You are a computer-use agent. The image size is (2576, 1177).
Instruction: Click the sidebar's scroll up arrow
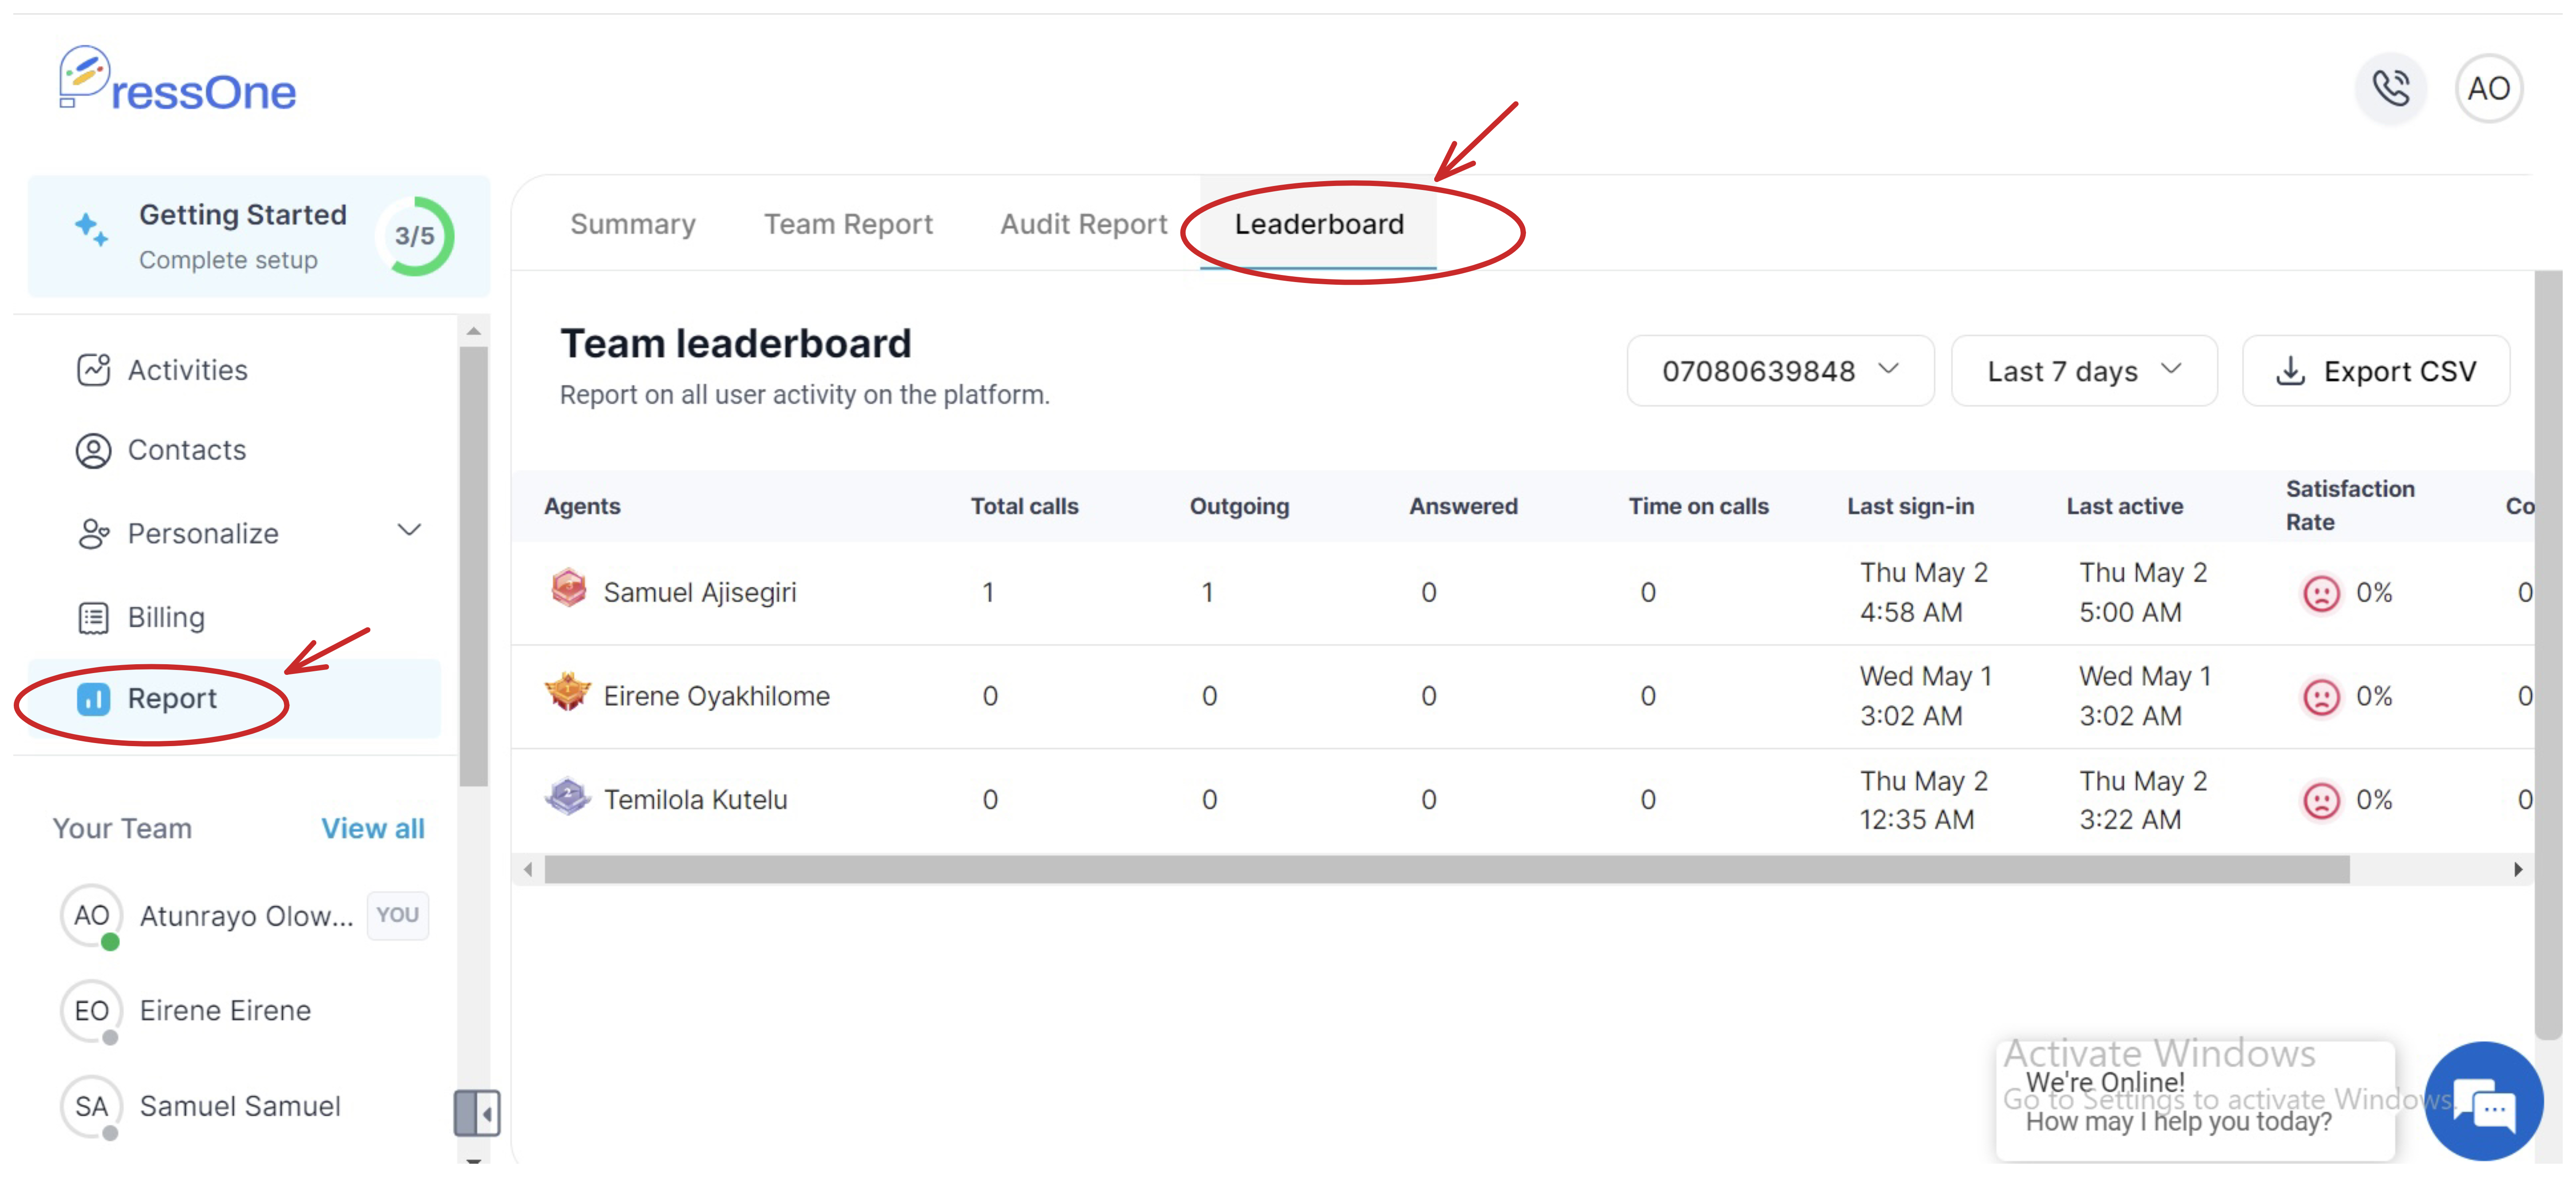pos(474,331)
